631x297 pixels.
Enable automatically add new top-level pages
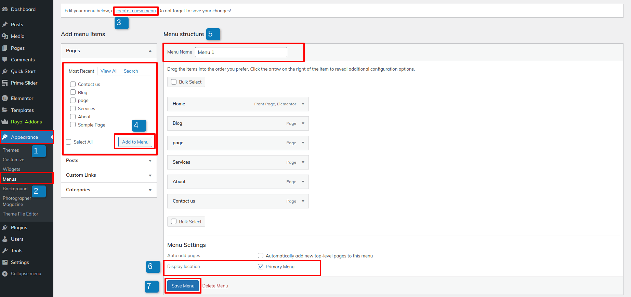coord(261,256)
